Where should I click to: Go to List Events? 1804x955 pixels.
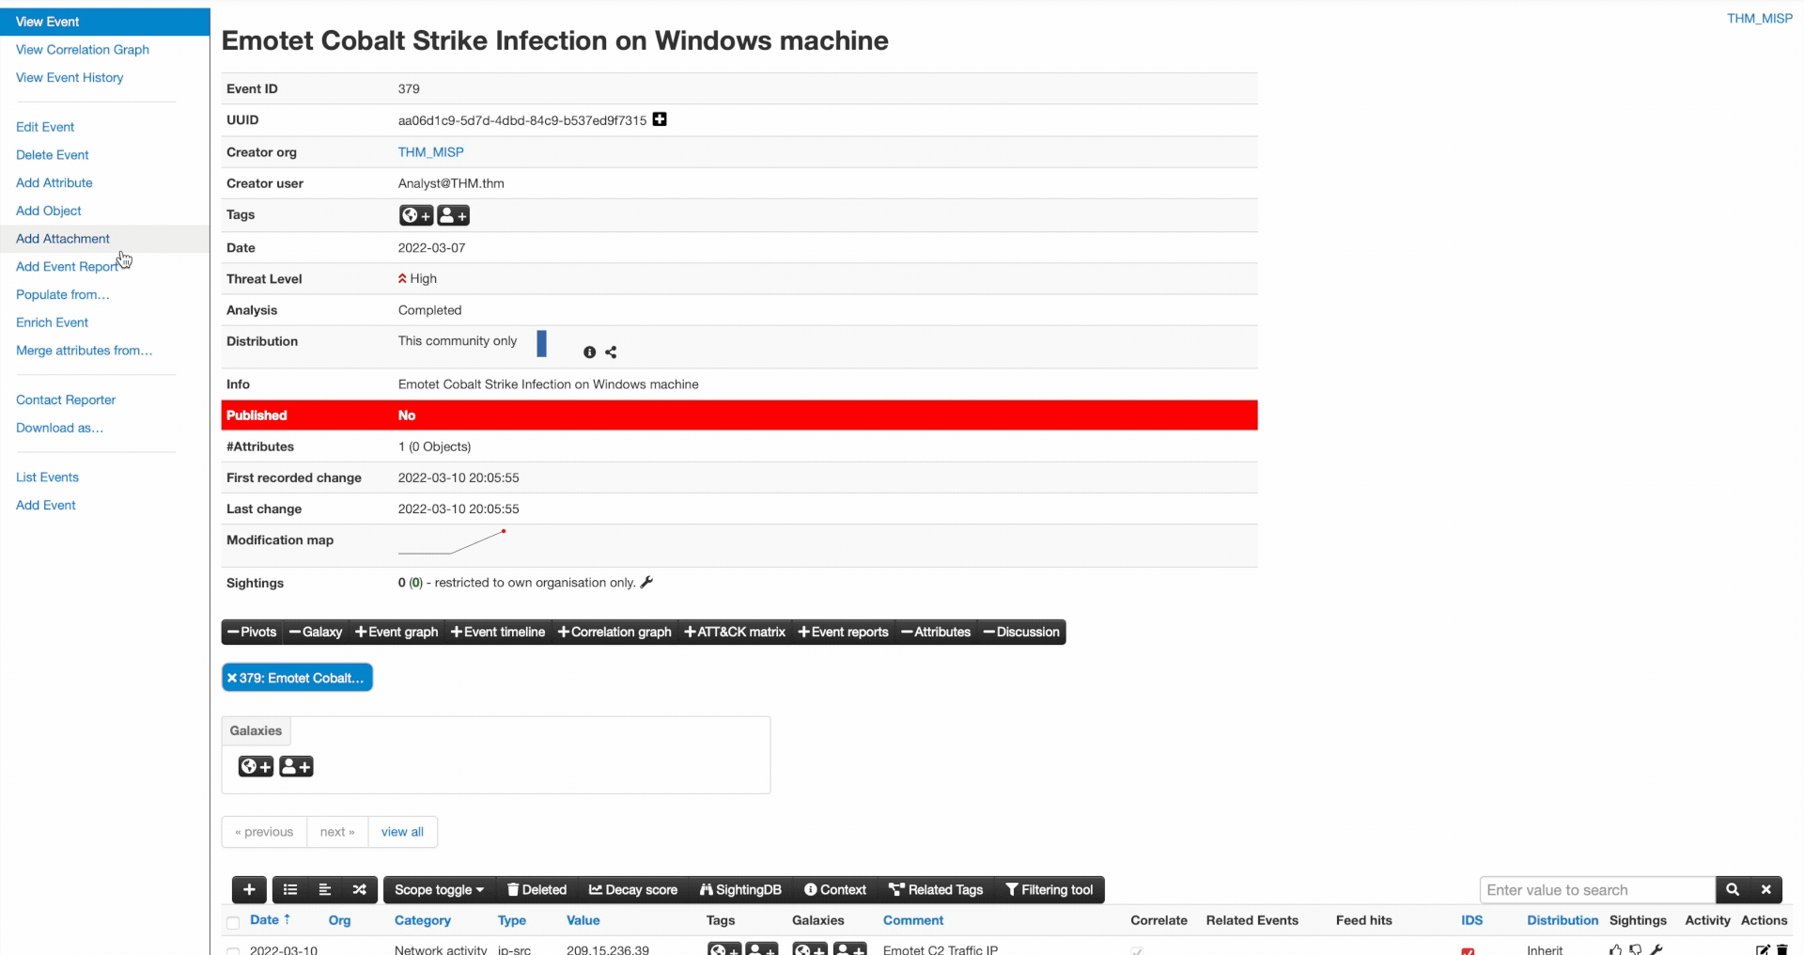tap(47, 477)
